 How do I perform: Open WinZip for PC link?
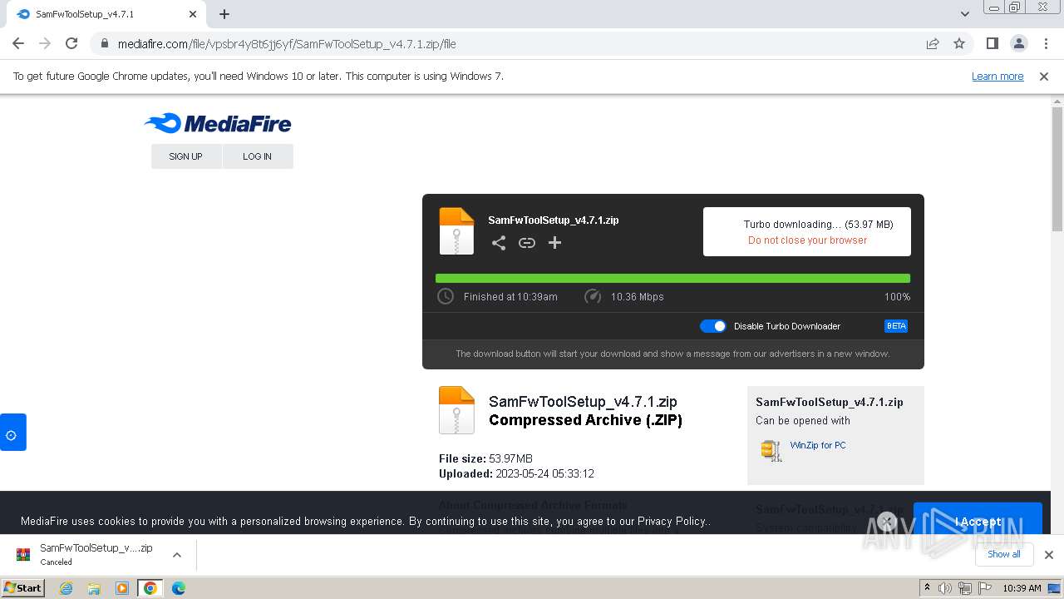(818, 445)
